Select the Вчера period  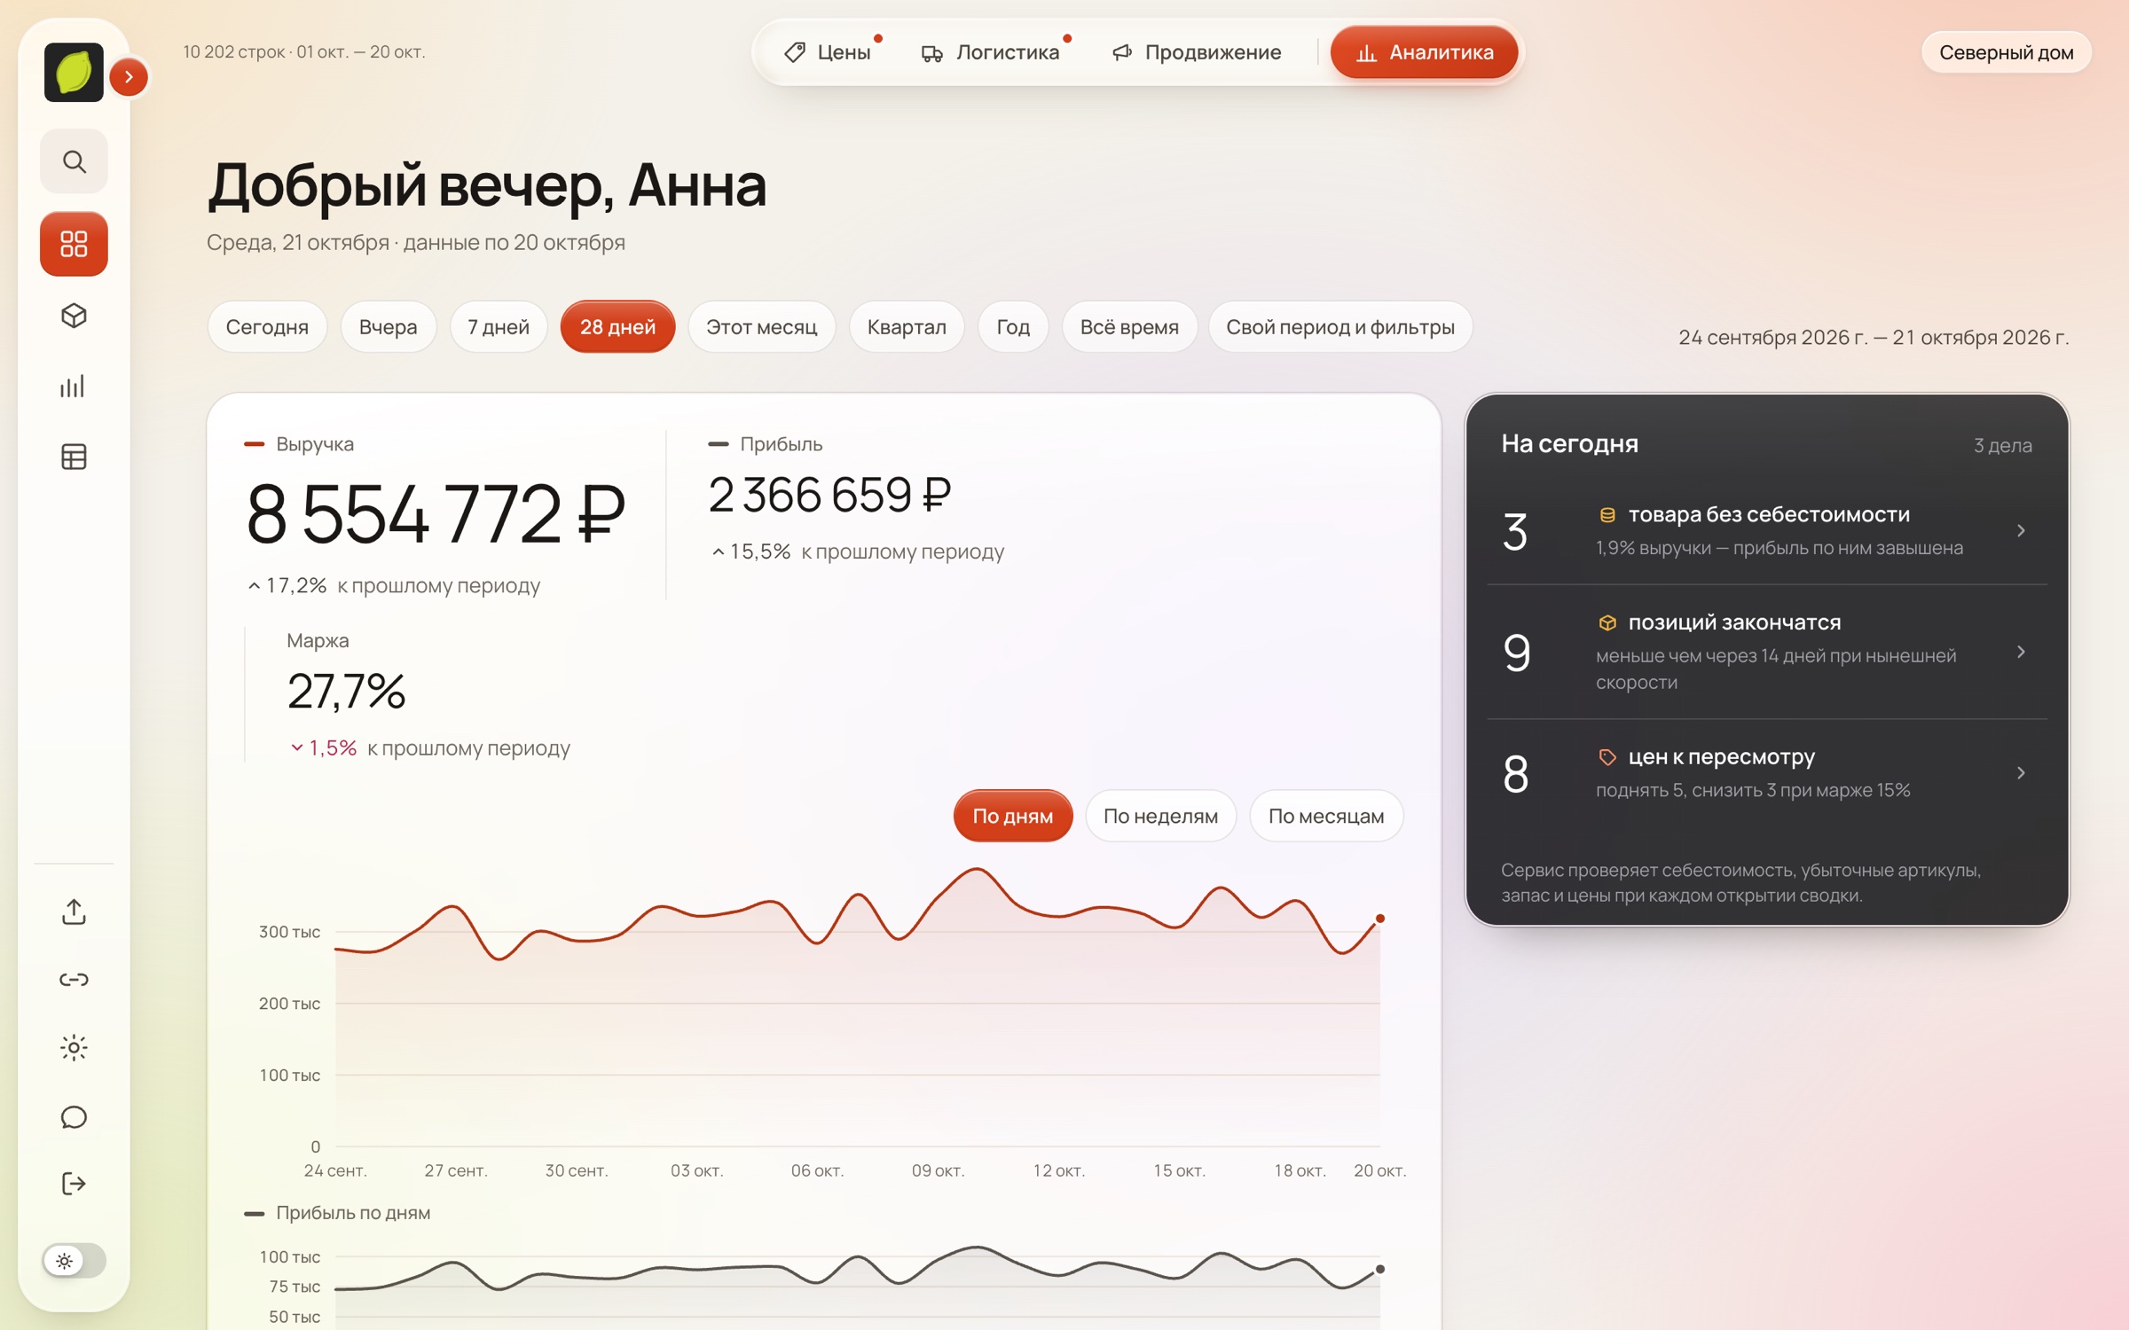coord(388,327)
